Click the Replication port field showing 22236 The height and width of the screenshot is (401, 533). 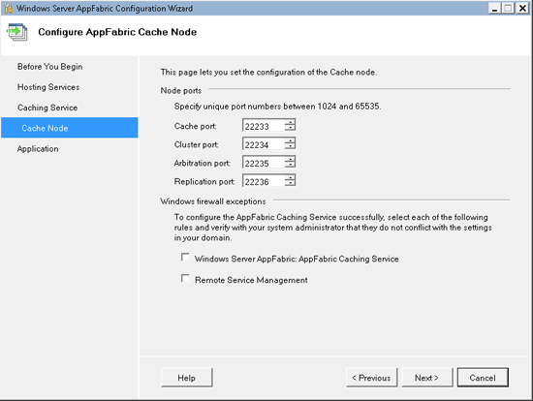point(264,181)
